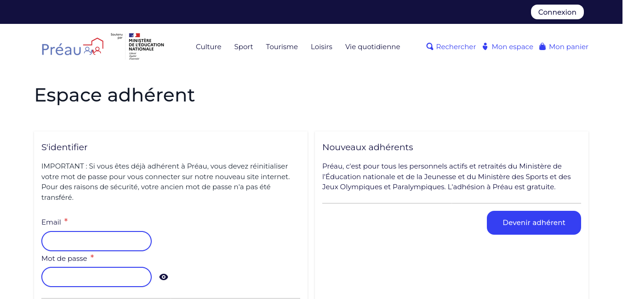628x299 pixels.
Task: Click the Email field label
Action: (51, 222)
